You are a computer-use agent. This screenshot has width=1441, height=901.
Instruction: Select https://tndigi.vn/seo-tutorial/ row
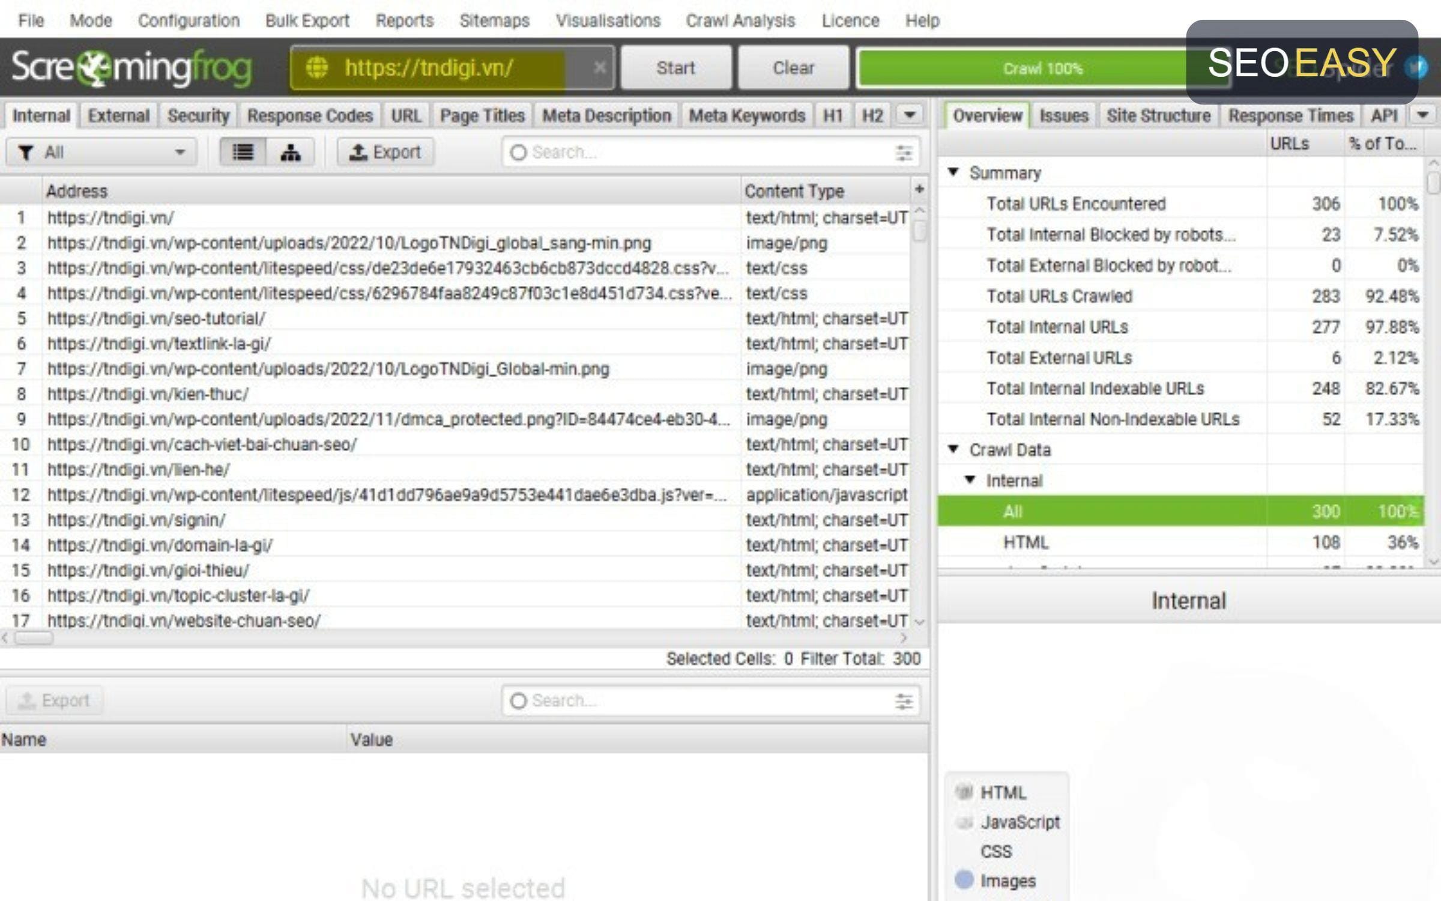point(456,318)
